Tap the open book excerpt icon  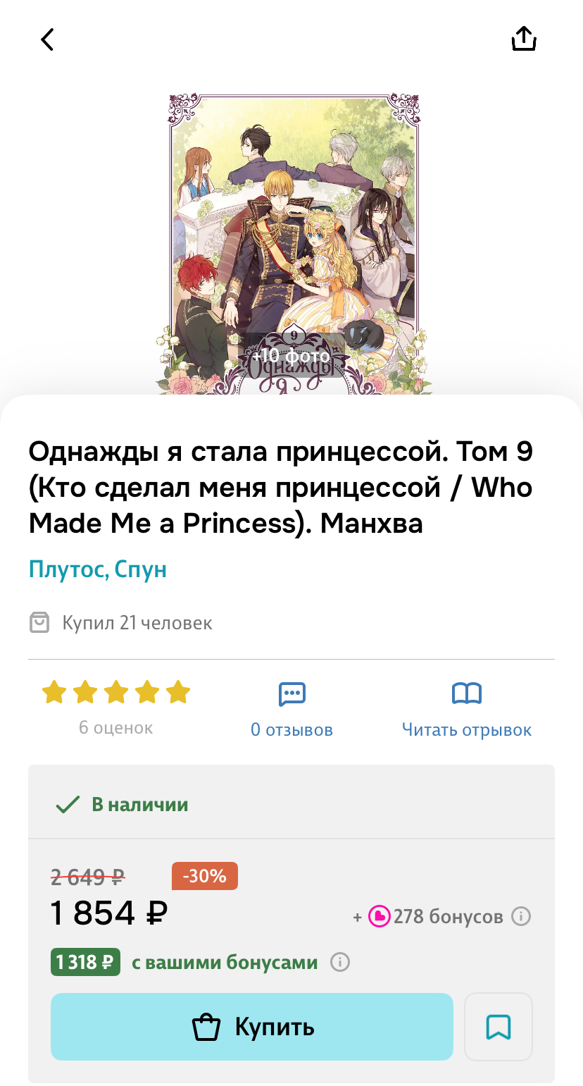coord(467,694)
